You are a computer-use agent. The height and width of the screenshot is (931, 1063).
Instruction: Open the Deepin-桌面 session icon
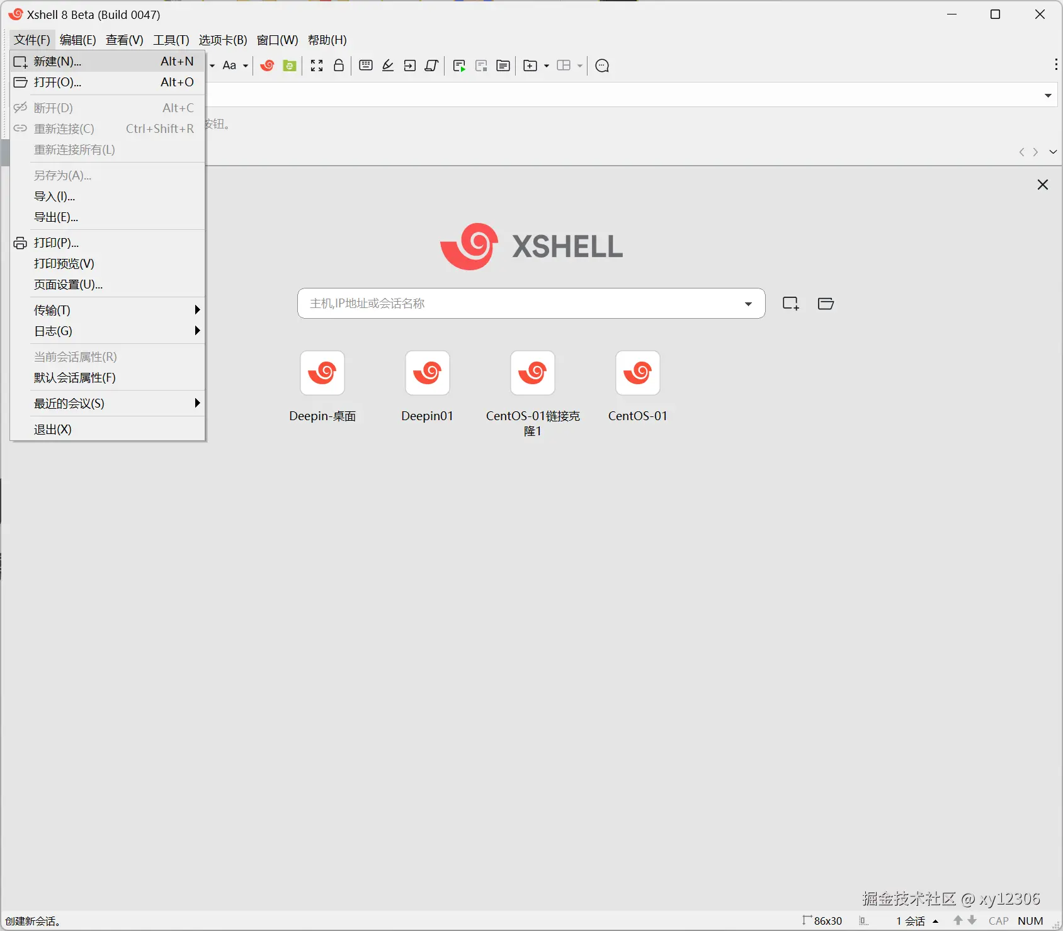(322, 373)
